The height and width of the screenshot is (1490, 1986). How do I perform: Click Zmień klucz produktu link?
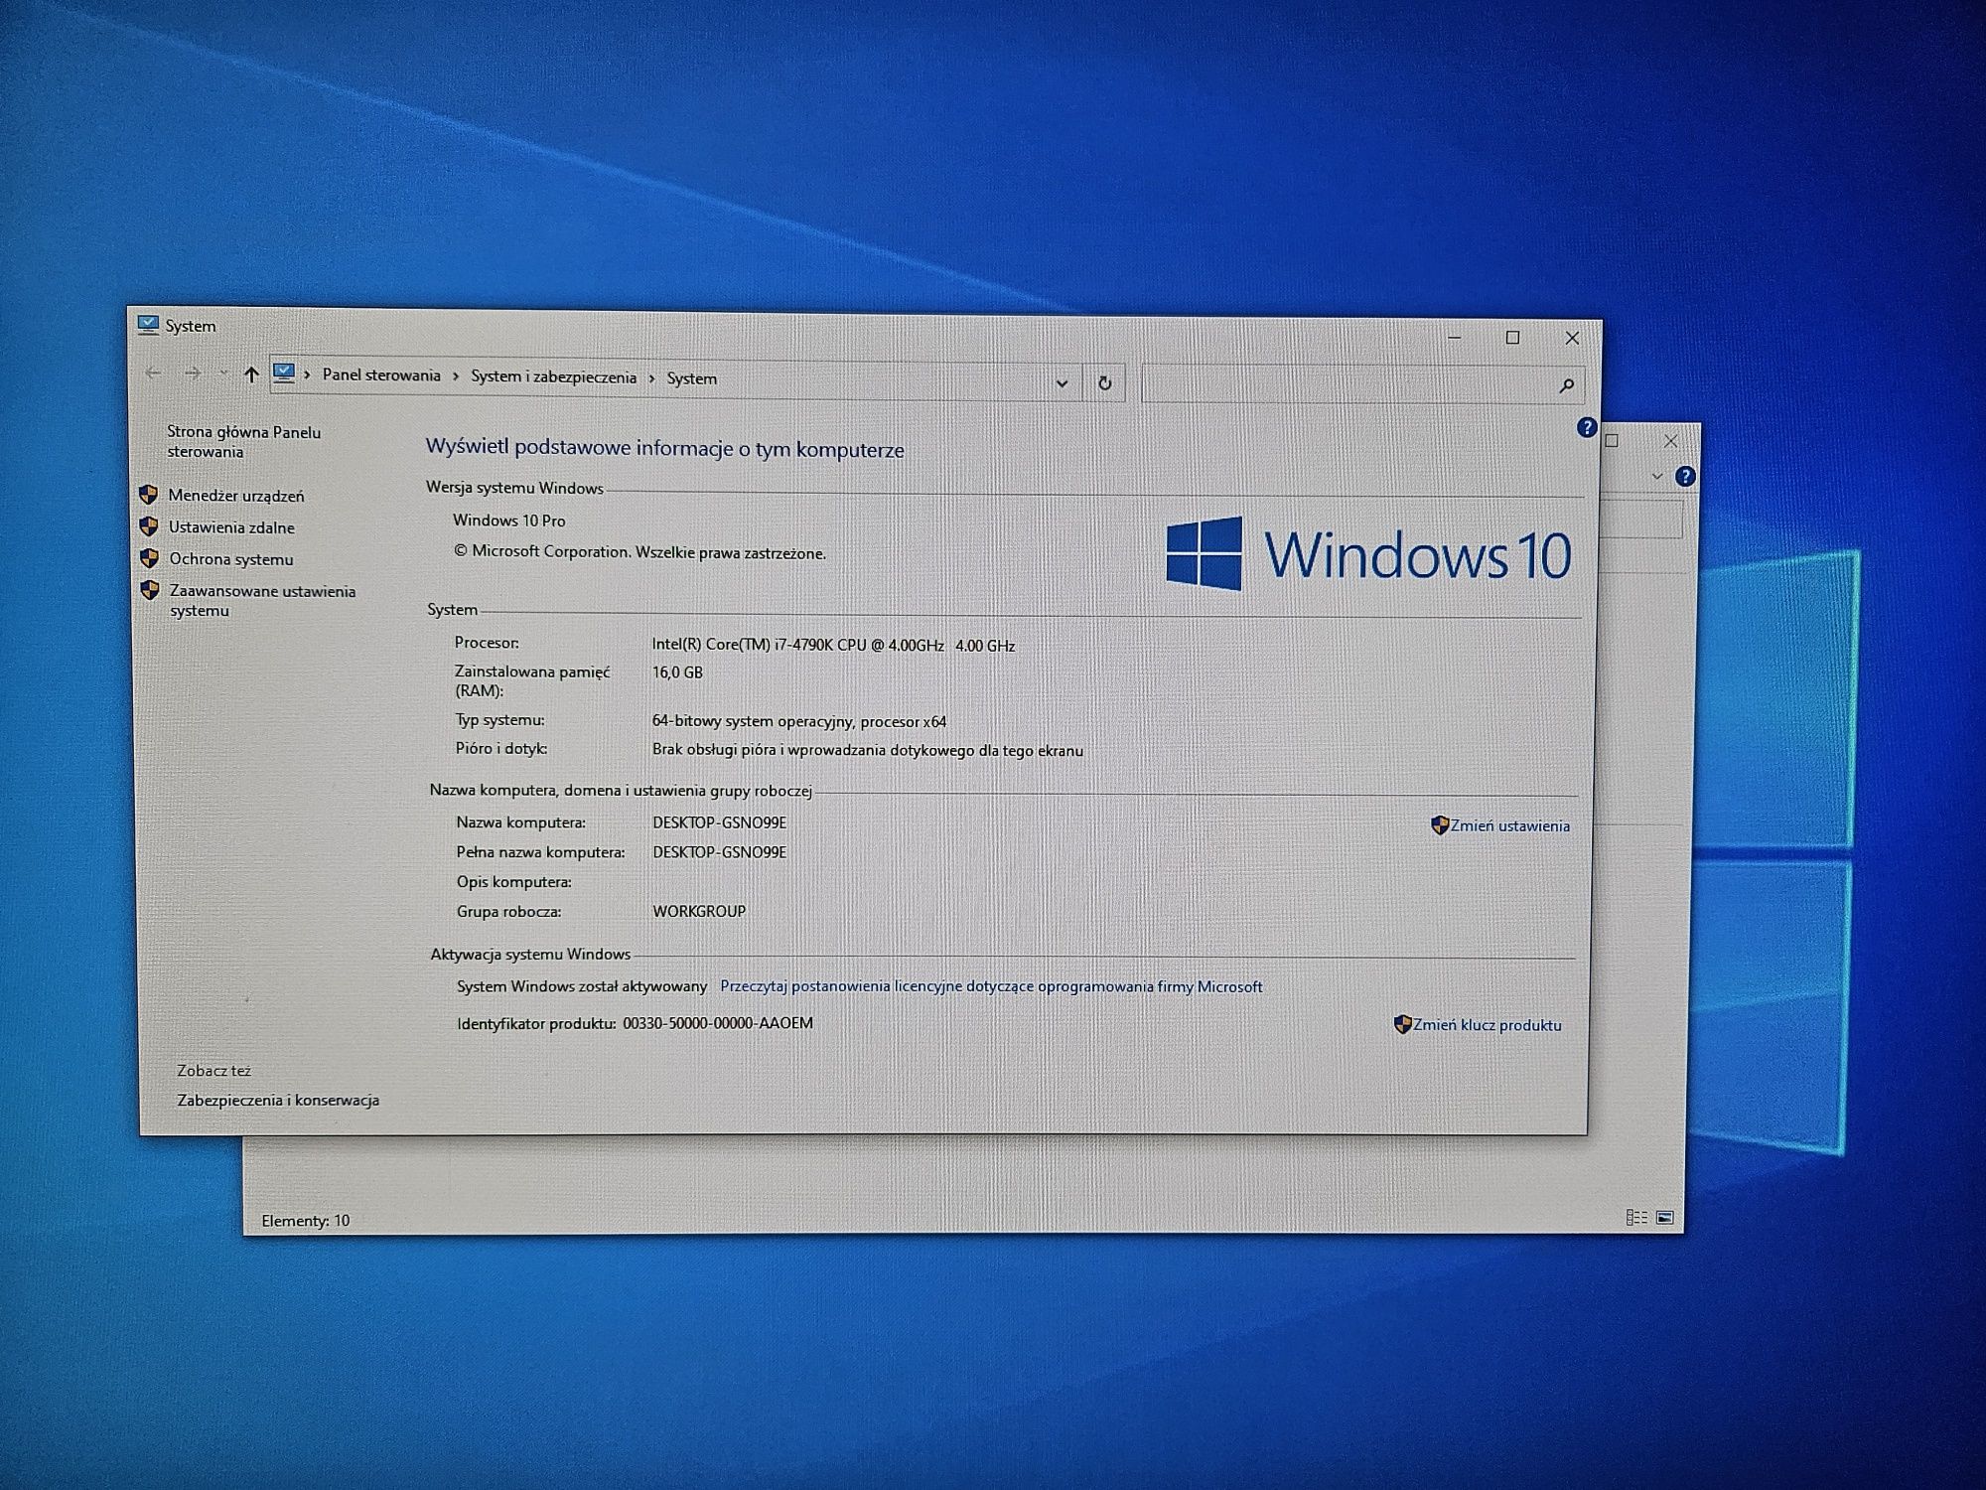1487,1025
